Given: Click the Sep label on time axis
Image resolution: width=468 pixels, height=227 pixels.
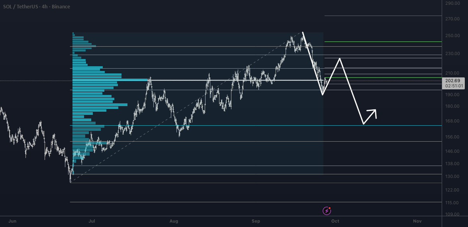Looking at the screenshot, I should coord(256,221).
